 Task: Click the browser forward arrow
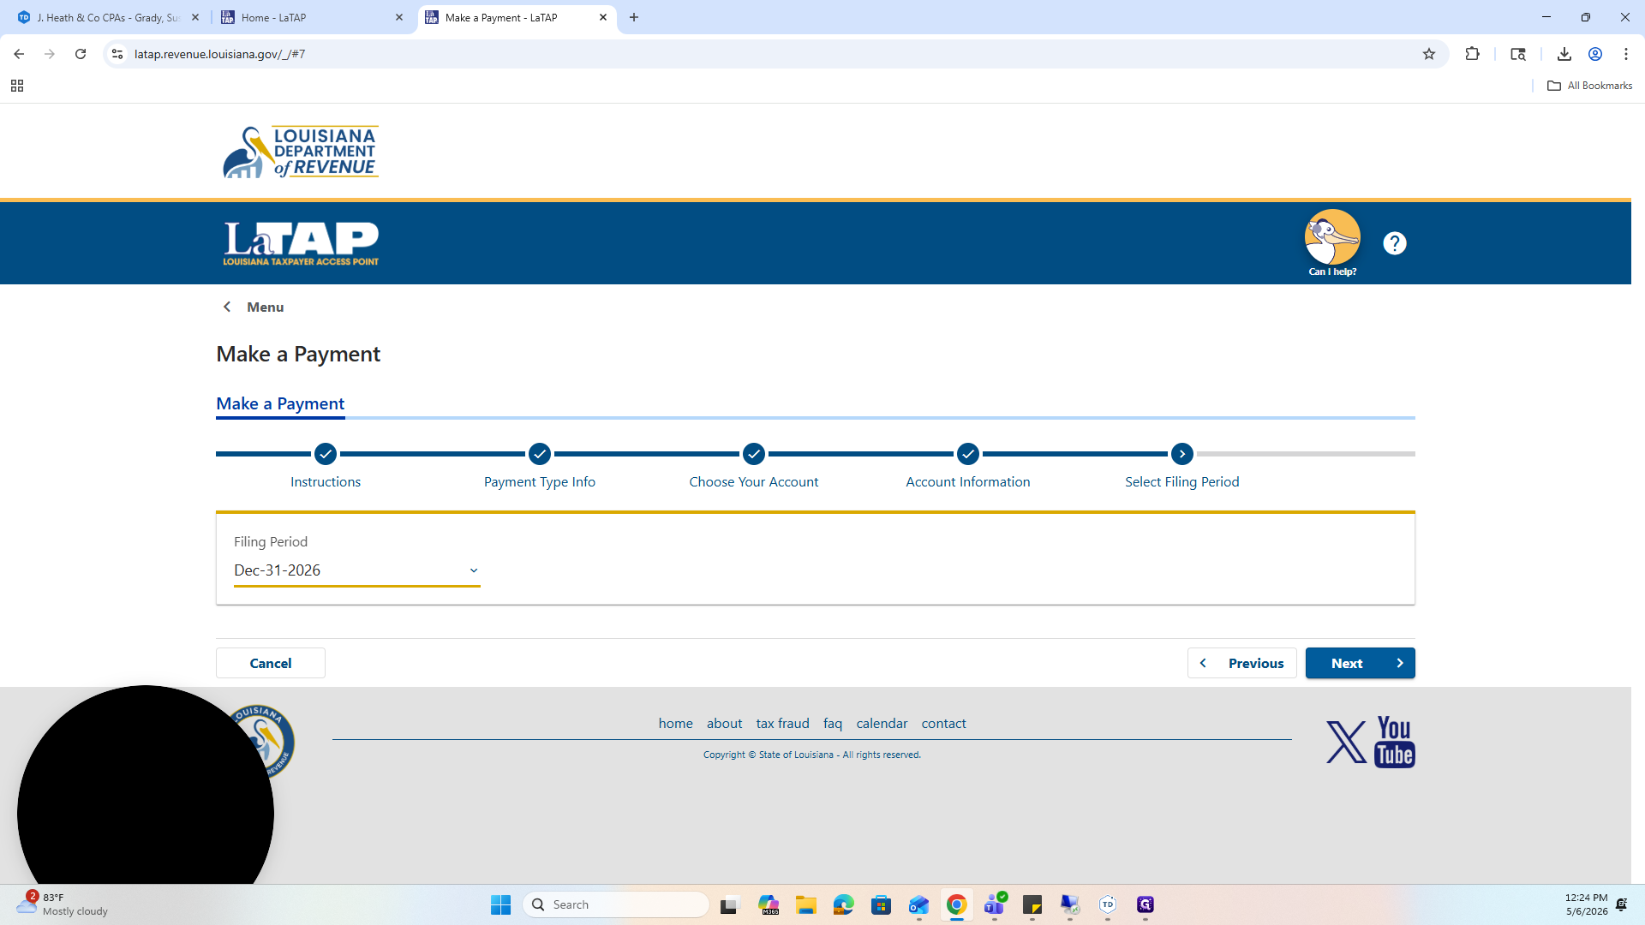(50, 54)
